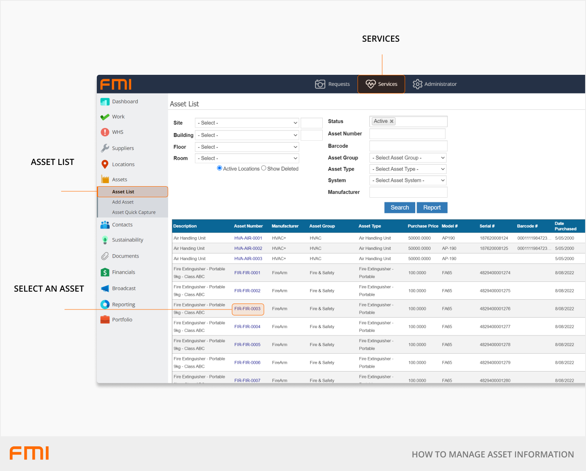Open asset link FIR-FIR-0003

click(248, 309)
